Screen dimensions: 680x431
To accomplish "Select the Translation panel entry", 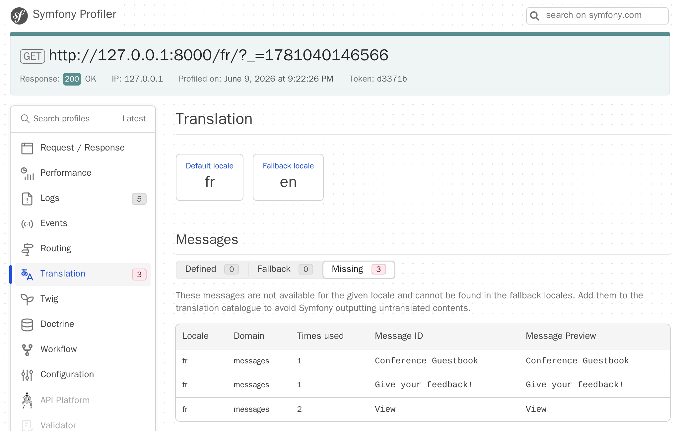I will (83, 274).
